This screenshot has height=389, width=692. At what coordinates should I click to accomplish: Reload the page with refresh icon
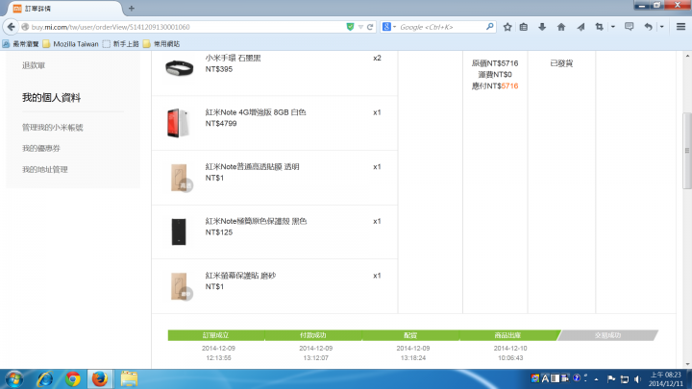(x=370, y=27)
